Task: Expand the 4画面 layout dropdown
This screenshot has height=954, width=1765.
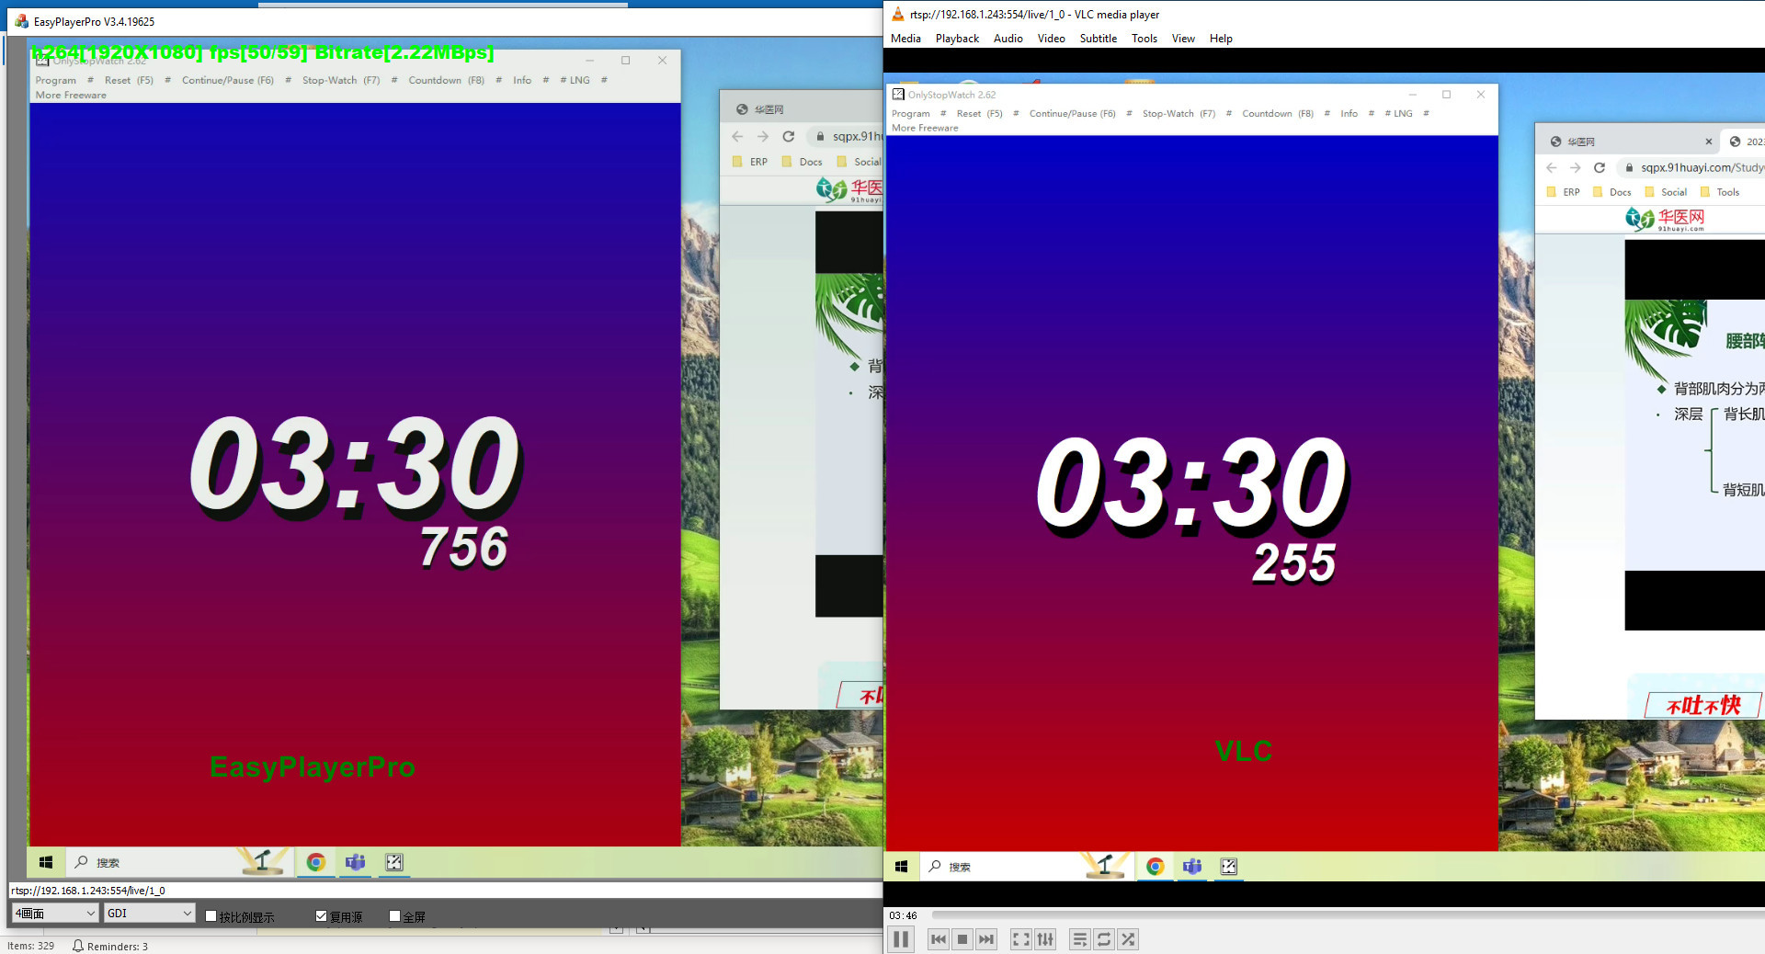Action: point(54,913)
